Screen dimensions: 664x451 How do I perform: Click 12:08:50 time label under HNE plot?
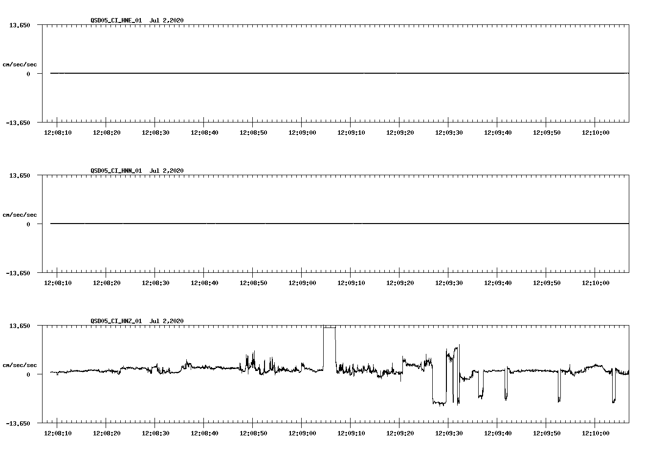click(253, 133)
